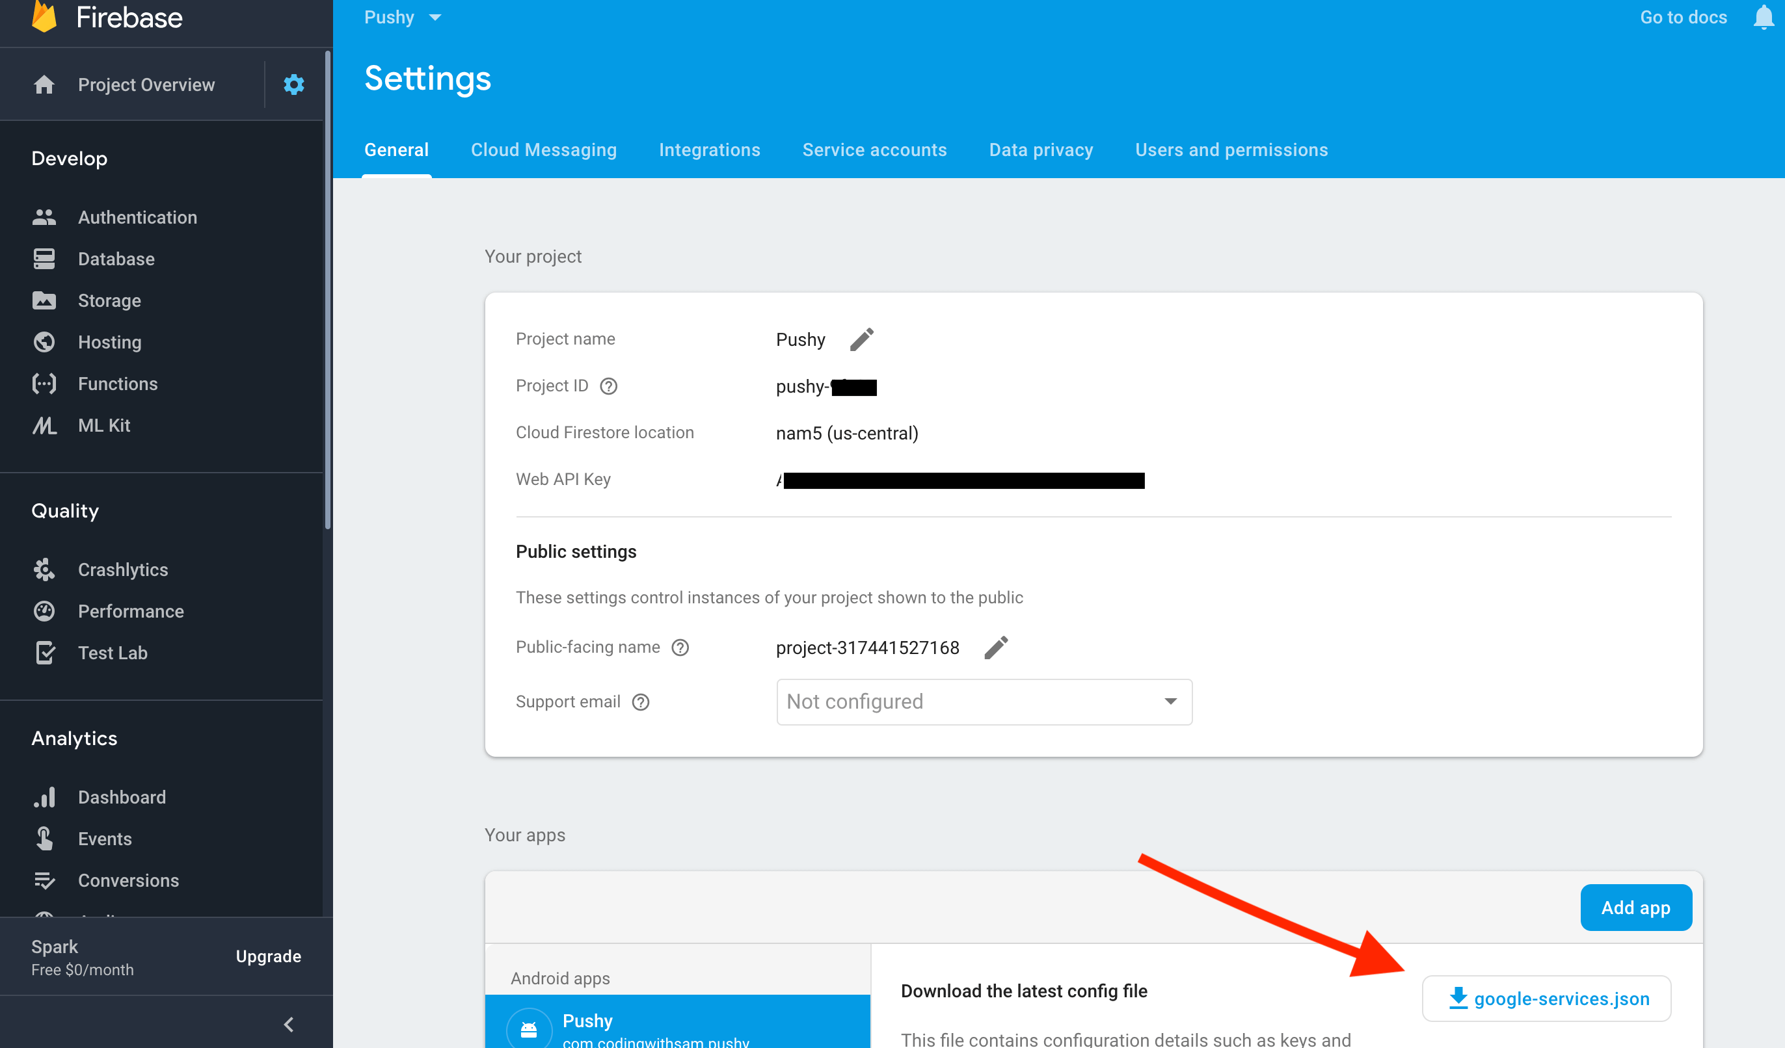Click help icon next to Project ID

[x=608, y=387]
